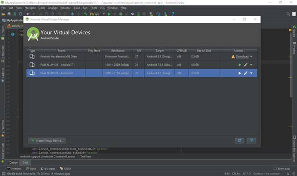
Task: Sort devices by Resolution column
Action: [118, 51]
